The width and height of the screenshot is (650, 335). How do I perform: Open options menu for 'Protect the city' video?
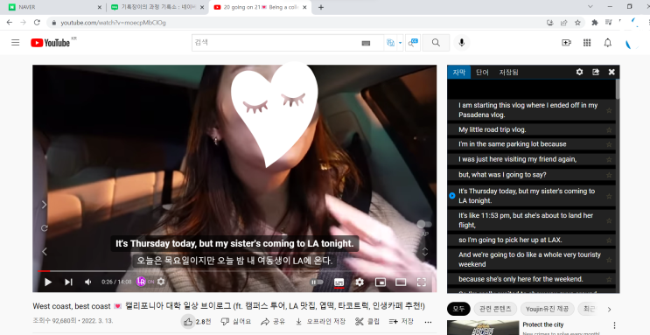pos(614,325)
